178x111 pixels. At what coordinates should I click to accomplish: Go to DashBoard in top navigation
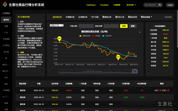(91, 5)
